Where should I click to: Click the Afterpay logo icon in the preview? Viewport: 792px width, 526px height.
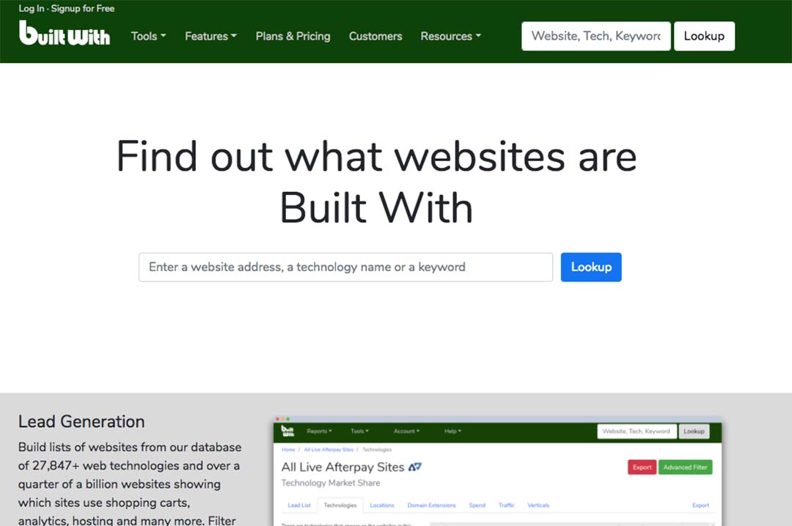(415, 467)
